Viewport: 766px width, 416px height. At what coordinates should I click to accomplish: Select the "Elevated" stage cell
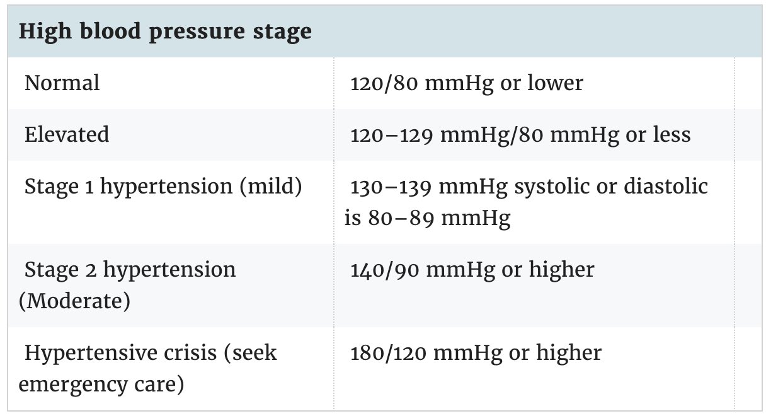[x=67, y=134]
